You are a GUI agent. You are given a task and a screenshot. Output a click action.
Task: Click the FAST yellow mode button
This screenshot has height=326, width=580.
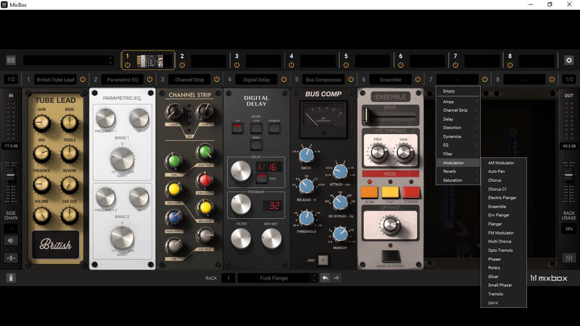tap(390, 192)
